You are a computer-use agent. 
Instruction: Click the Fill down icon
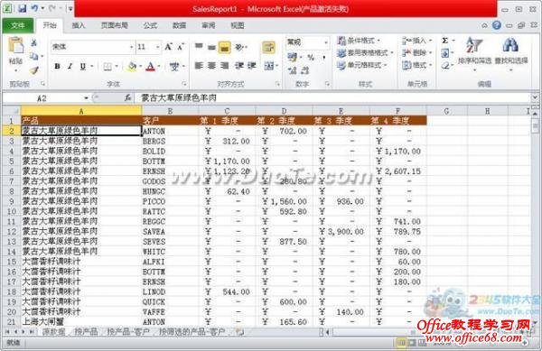(x=445, y=53)
